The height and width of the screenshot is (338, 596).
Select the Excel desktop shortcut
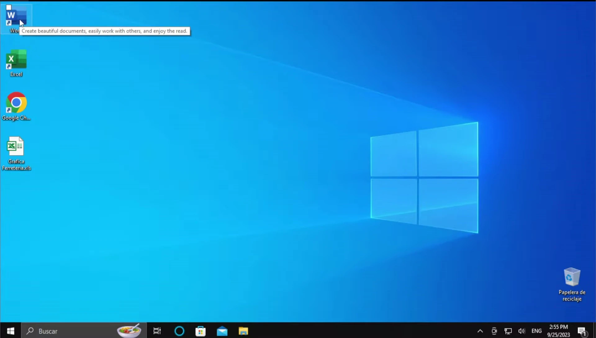(x=16, y=63)
